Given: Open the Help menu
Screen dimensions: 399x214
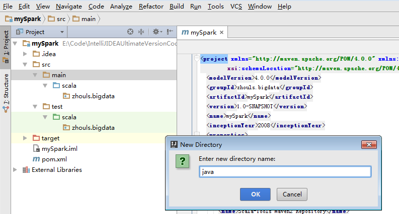Looking at the screenshot, I should click(284, 7).
